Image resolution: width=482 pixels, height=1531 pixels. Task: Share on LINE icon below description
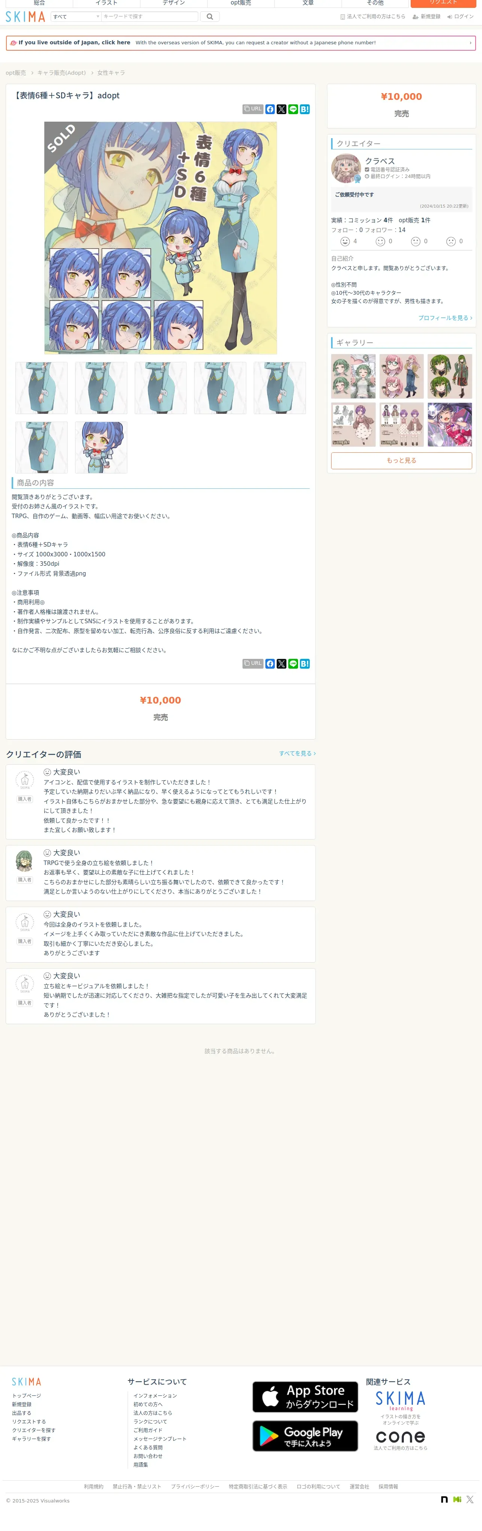coord(293,663)
